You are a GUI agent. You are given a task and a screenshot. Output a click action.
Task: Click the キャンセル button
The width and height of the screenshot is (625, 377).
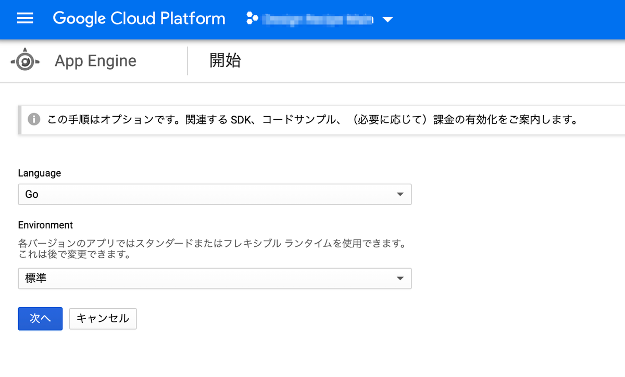(103, 319)
